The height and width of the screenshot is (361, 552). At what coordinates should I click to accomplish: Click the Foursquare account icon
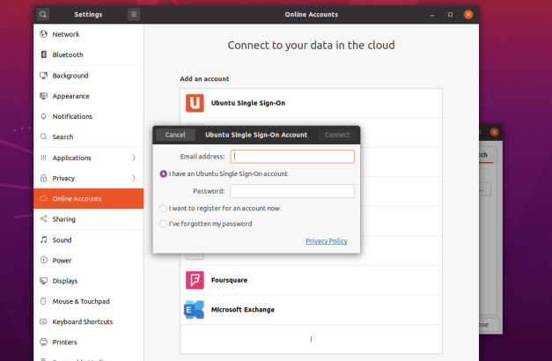click(x=195, y=280)
